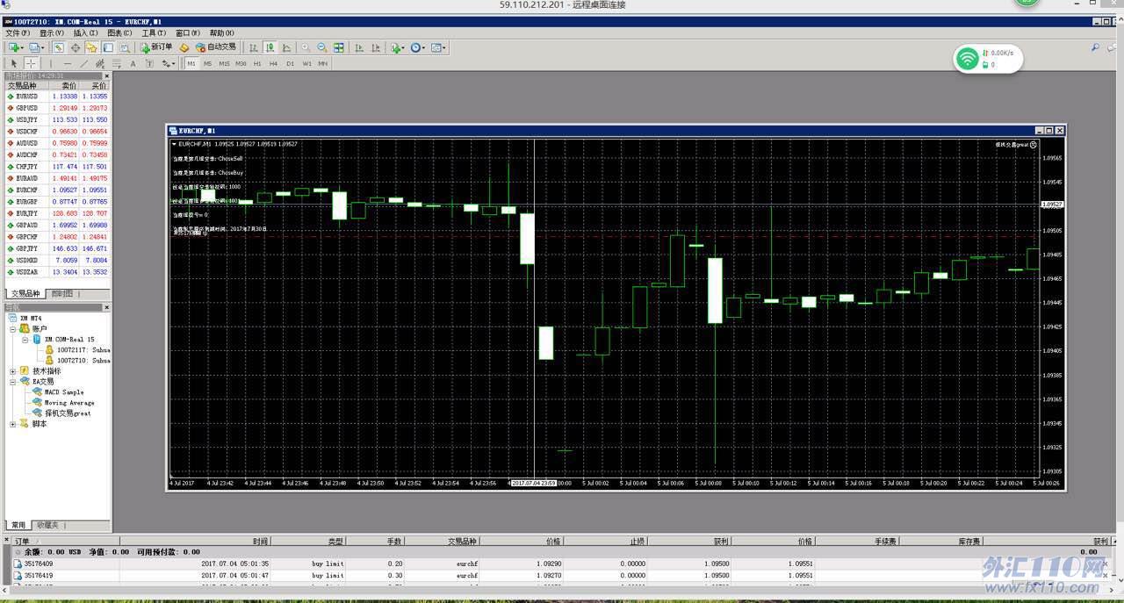This screenshot has width=1124, height=603.
Task: Toggle chart shift icon
Action: tap(376, 47)
